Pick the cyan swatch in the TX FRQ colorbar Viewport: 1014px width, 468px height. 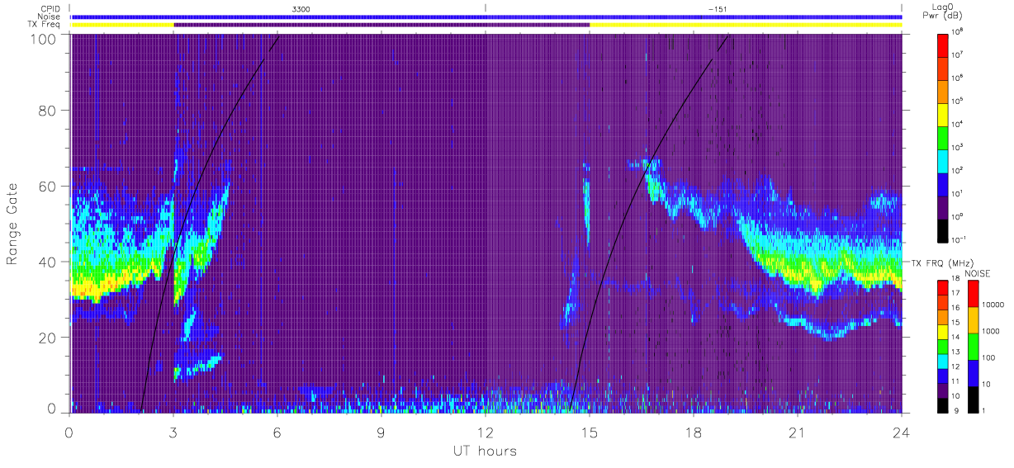click(x=944, y=362)
